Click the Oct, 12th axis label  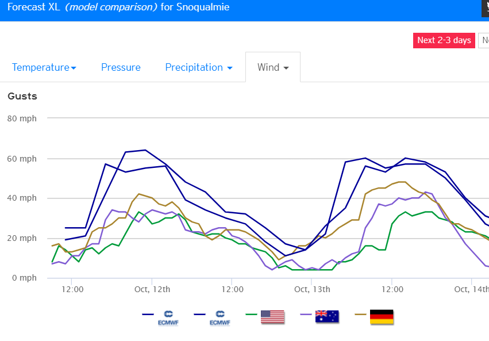click(x=152, y=289)
